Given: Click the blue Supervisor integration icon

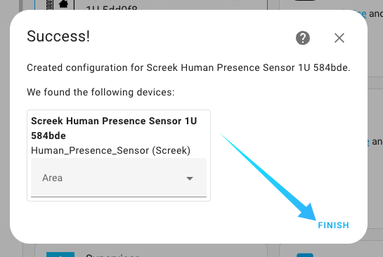Looking at the screenshot, I should pos(60,255).
